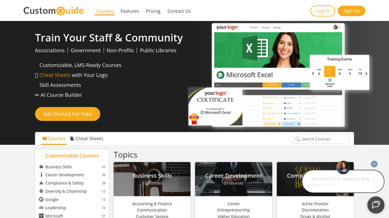Go to next Training Events dates
Image resolution: width=389 pixels, height=218 pixels.
tap(366, 74)
